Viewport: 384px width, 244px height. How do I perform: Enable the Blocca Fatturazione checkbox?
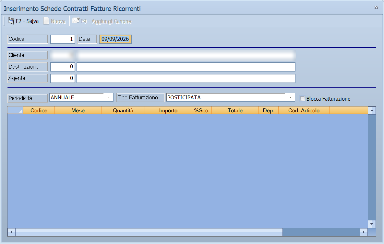click(303, 98)
